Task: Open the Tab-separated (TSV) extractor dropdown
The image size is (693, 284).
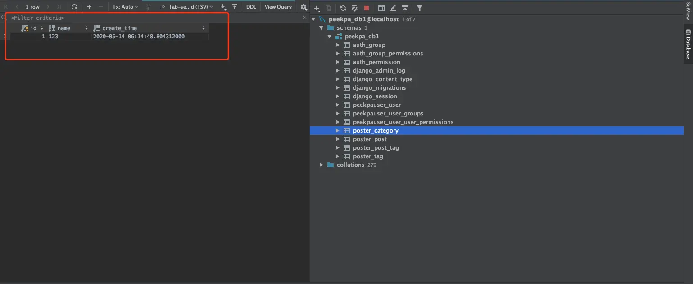Action: pos(191,7)
